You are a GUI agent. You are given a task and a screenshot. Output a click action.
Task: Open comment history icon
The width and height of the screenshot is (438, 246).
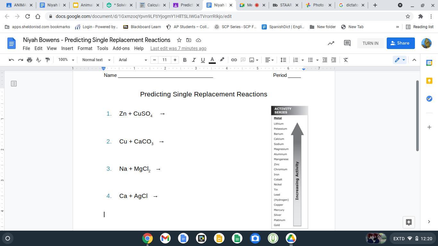[x=347, y=43]
